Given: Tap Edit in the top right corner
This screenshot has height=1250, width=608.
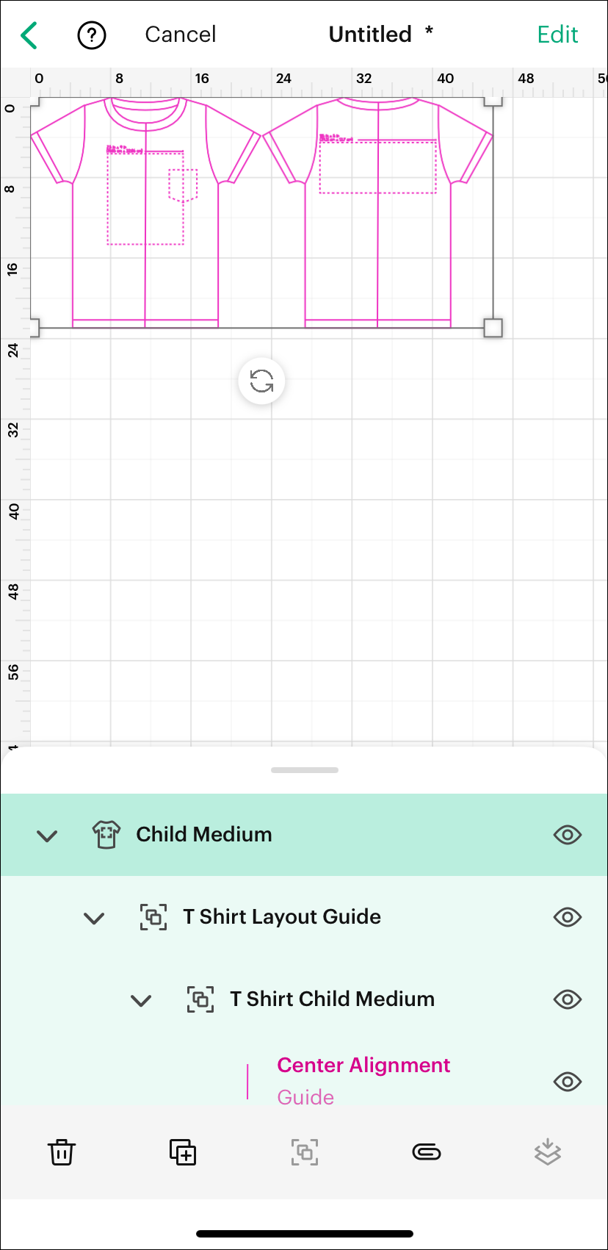Looking at the screenshot, I should 557,35.
